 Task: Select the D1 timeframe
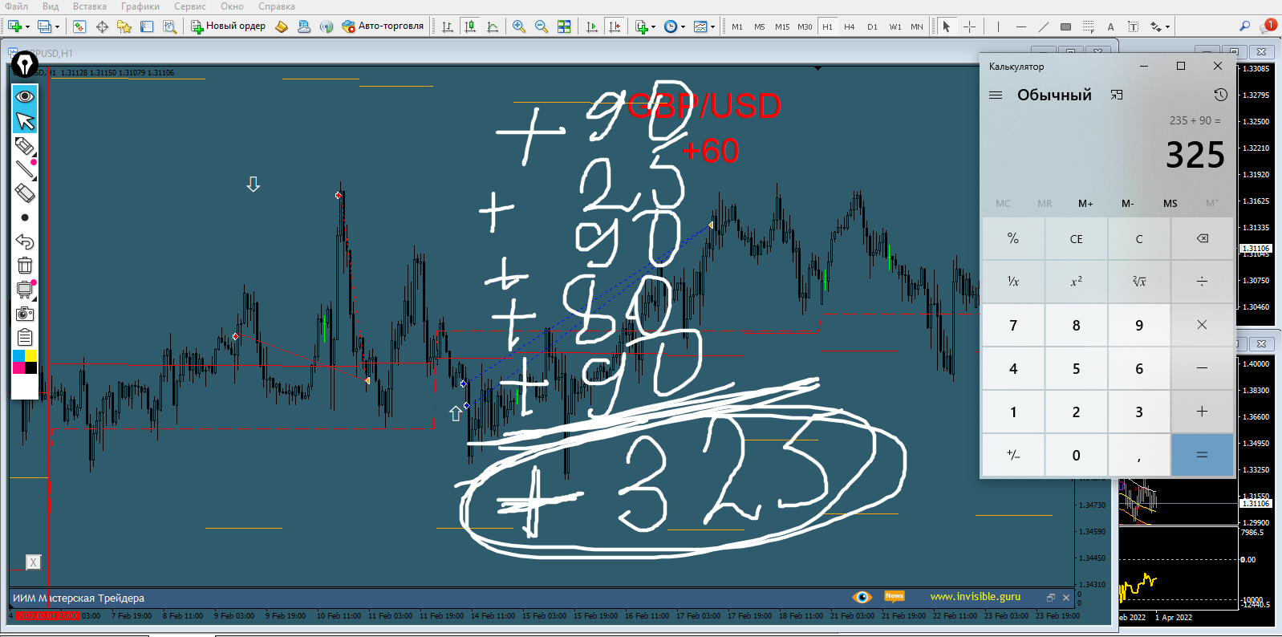tap(872, 26)
